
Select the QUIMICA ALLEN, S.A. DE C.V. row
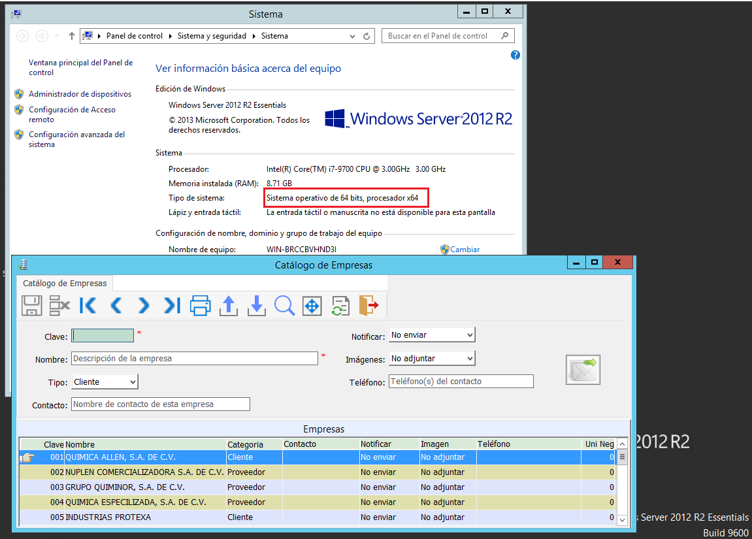pos(318,457)
